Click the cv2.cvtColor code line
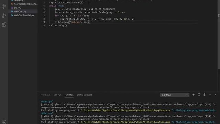Image resolution: width=220 pixels, height=124 pixels. pyautogui.click(x=85, y=9)
